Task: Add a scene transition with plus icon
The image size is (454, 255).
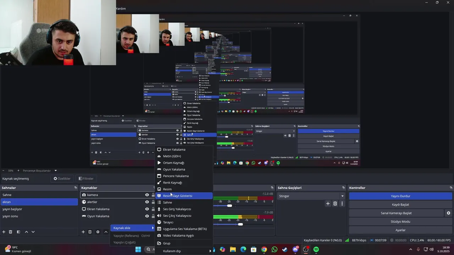Action: pos(328,204)
